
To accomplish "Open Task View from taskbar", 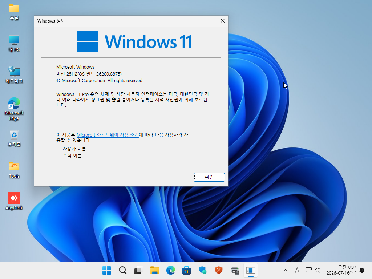I will pos(138,270).
